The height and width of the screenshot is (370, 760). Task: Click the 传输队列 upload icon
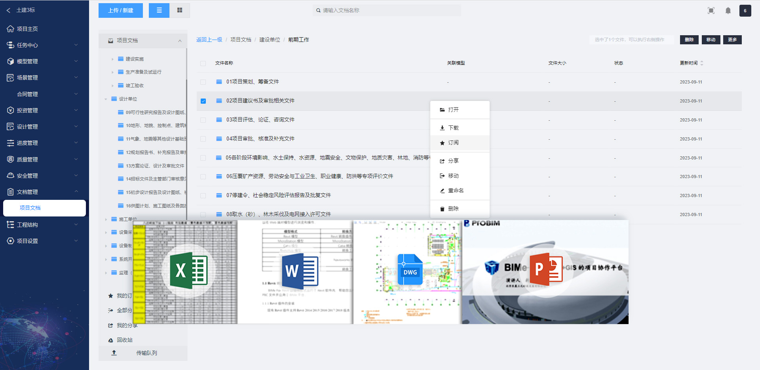coord(114,353)
